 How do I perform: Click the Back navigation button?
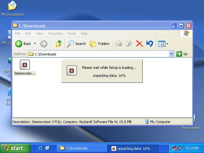point(23,44)
